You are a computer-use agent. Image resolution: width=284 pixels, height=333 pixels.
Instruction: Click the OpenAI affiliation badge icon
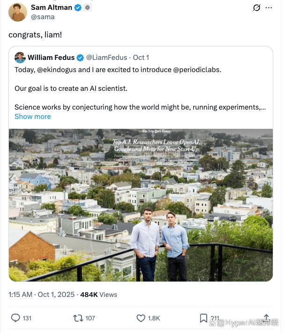(x=87, y=7)
